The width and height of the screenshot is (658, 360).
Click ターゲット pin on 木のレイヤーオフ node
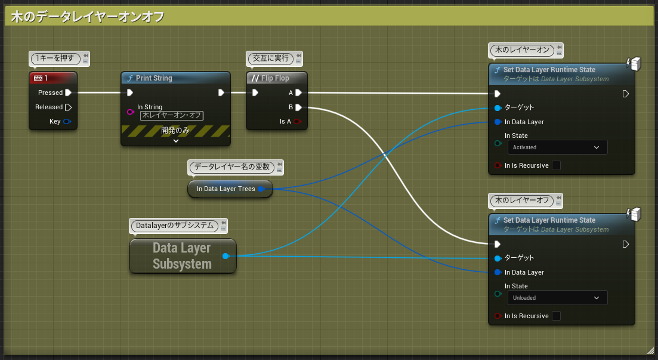tap(498, 259)
